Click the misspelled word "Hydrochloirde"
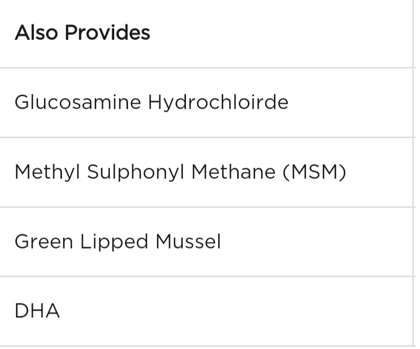Viewport: 420px width, 349px height. [218, 102]
